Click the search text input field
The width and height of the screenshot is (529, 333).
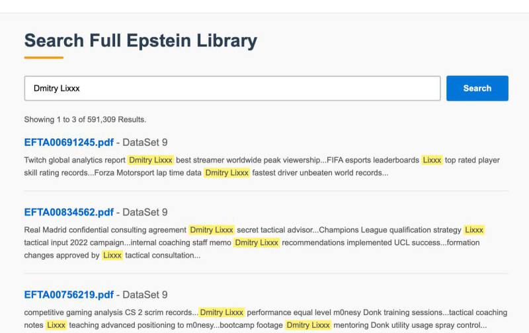[231, 89]
